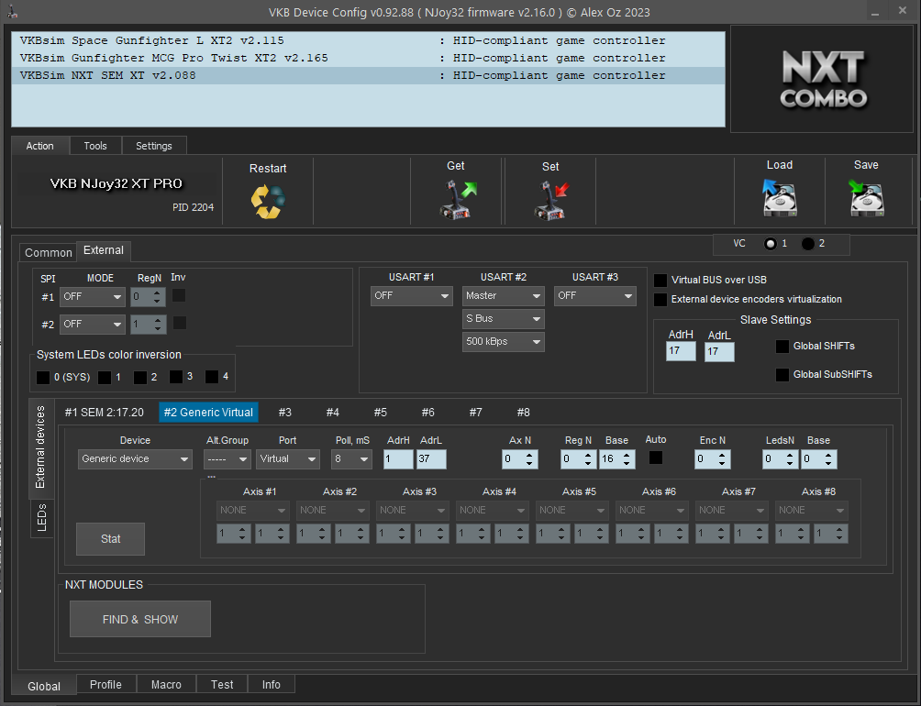
Task: Switch to the External tab
Action: tap(104, 250)
